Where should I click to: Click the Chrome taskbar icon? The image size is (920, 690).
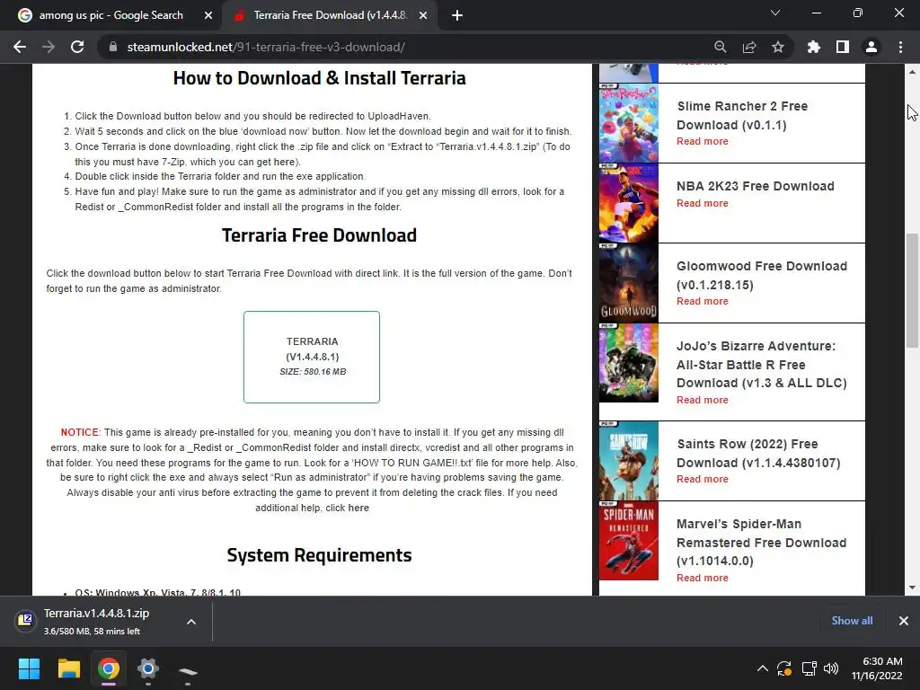(109, 668)
